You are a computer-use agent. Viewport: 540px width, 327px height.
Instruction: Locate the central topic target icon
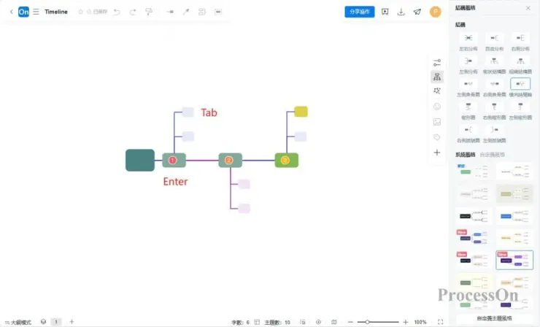pos(319,322)
